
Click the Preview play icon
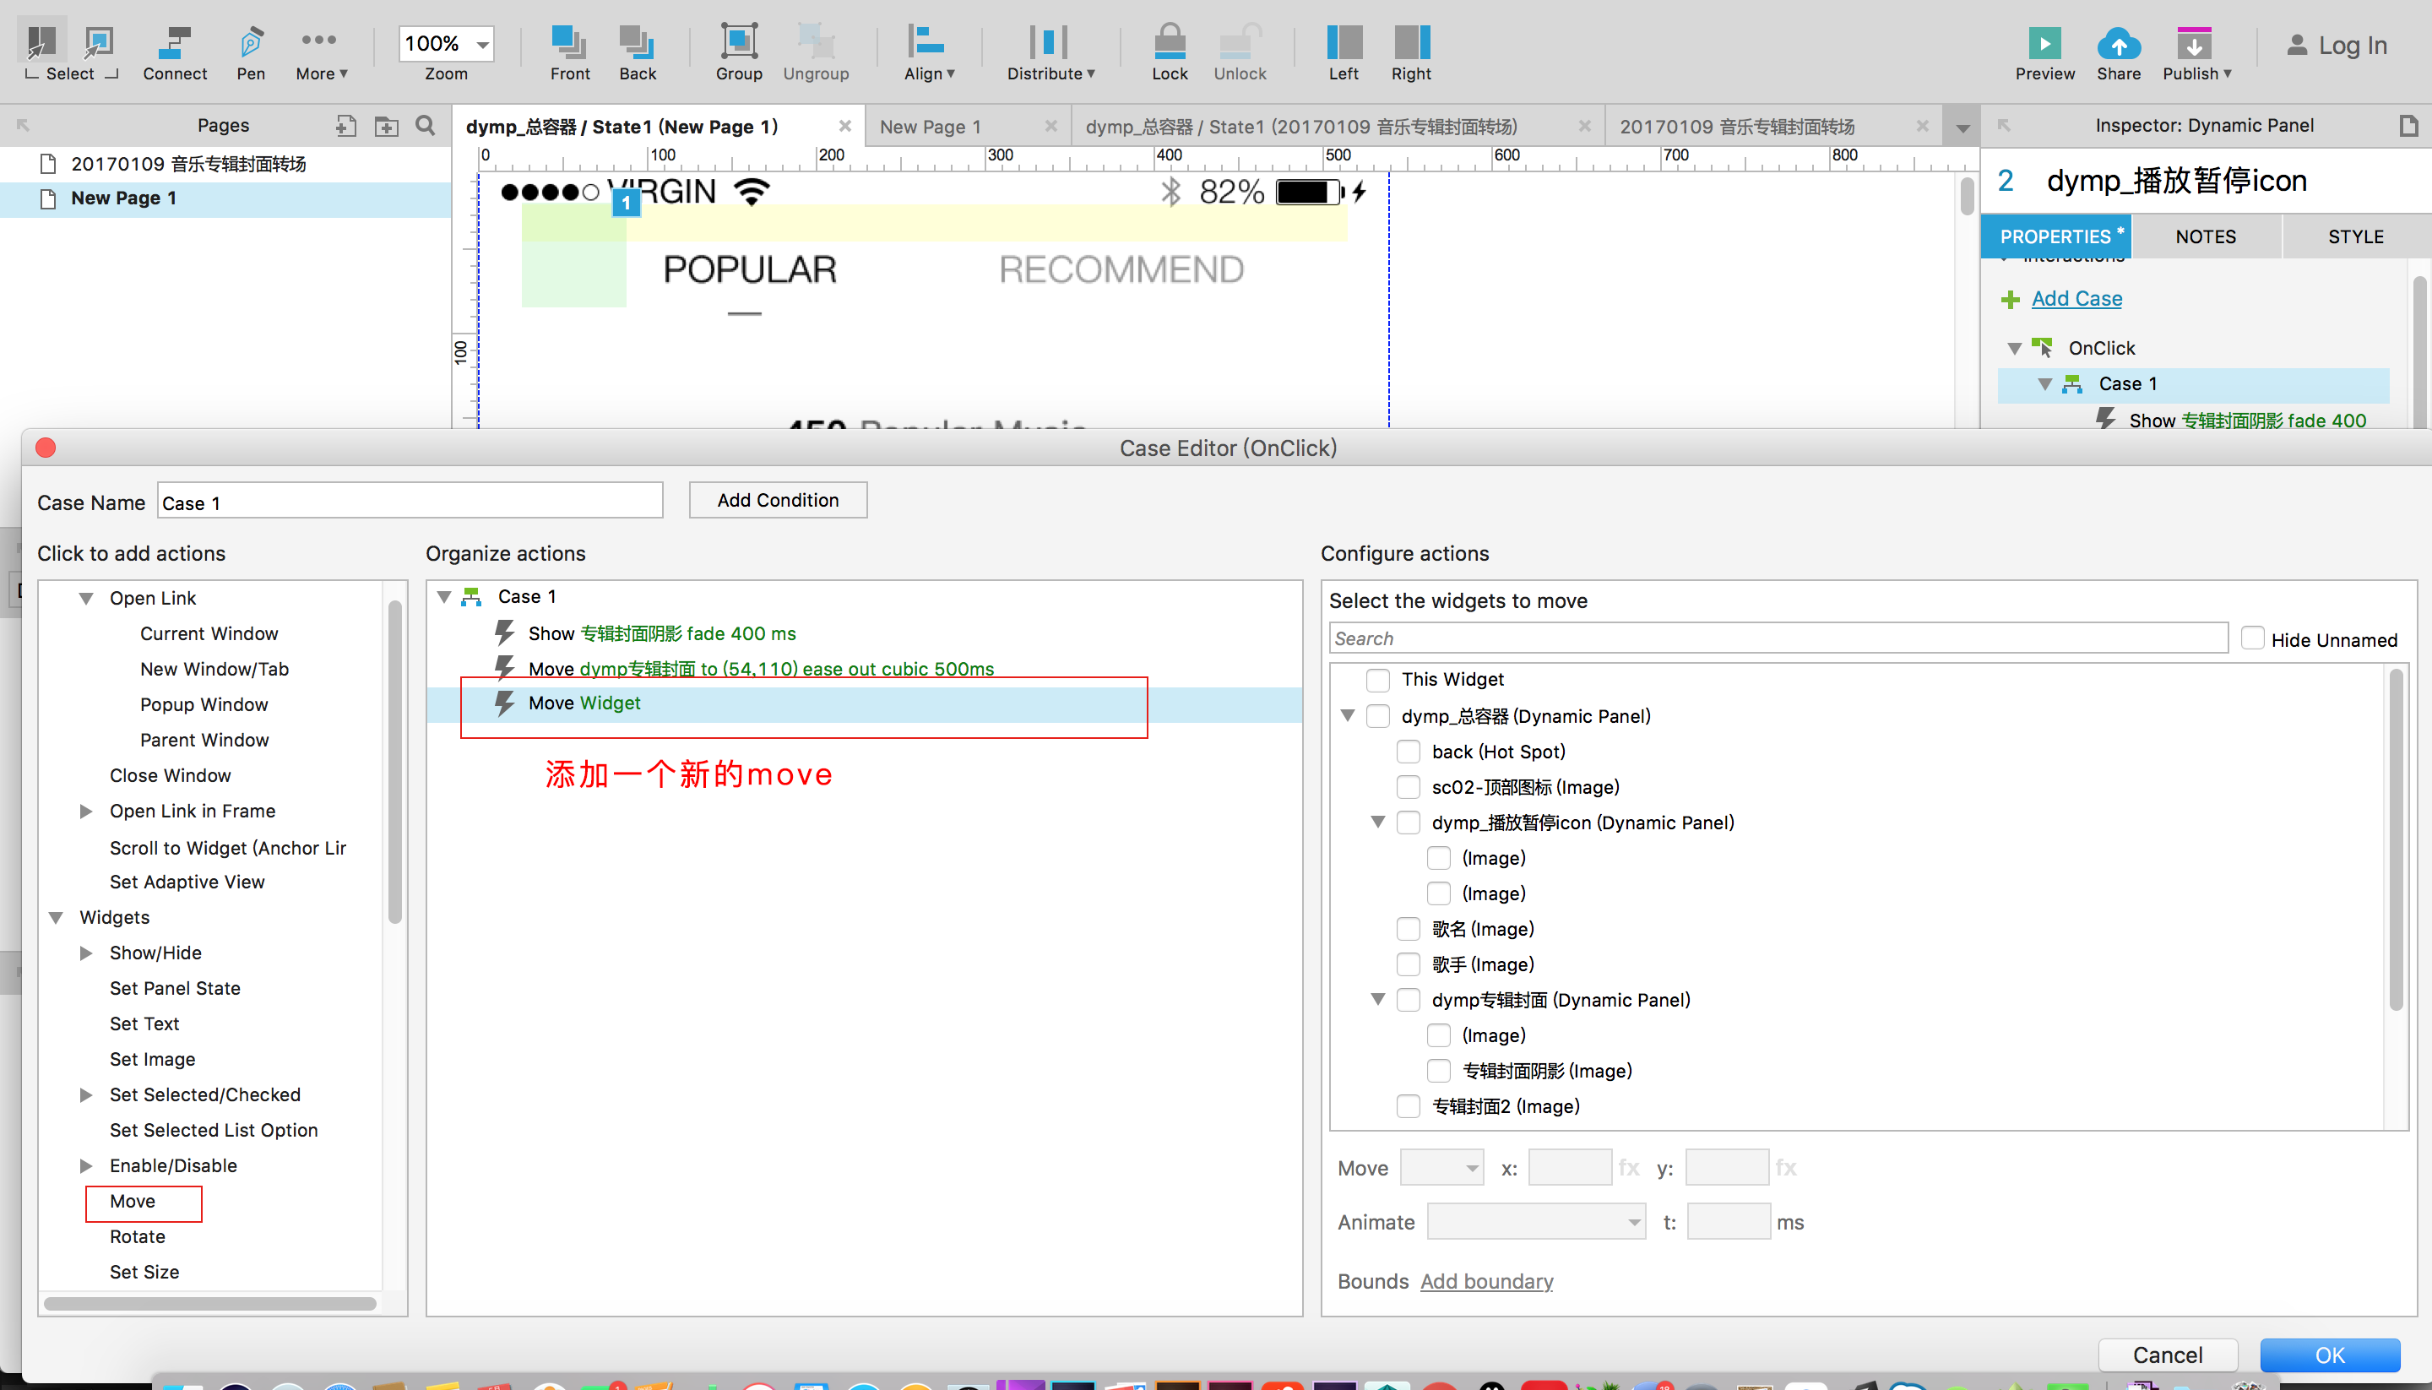tap(2044, 43)
